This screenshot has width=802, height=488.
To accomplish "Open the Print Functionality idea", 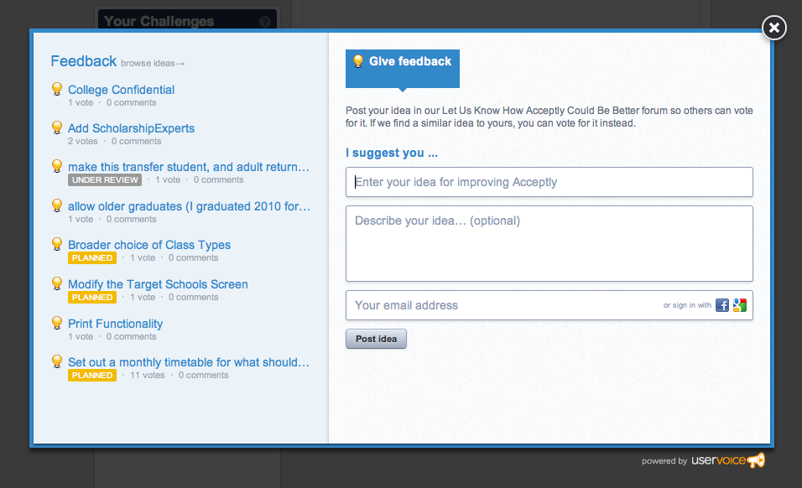I will coord(116,324).
